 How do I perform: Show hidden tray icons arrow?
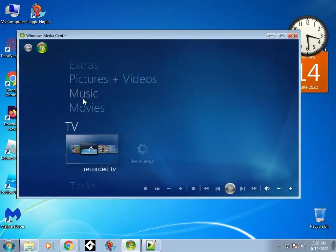pyautogui.click(x=279, y=246)
